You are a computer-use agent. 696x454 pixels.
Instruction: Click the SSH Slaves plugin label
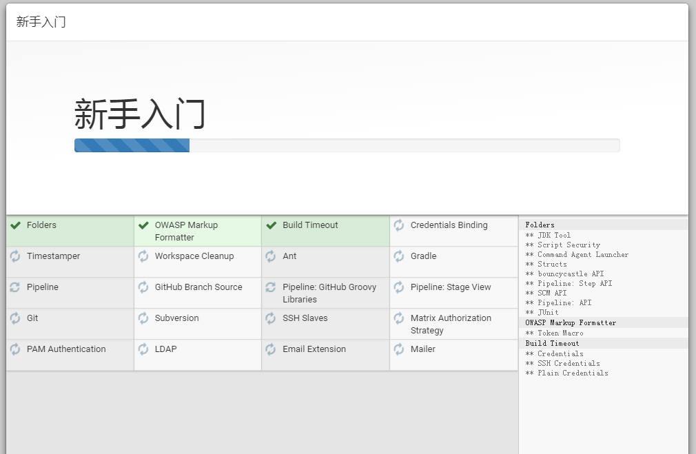[x=305, y=318]
